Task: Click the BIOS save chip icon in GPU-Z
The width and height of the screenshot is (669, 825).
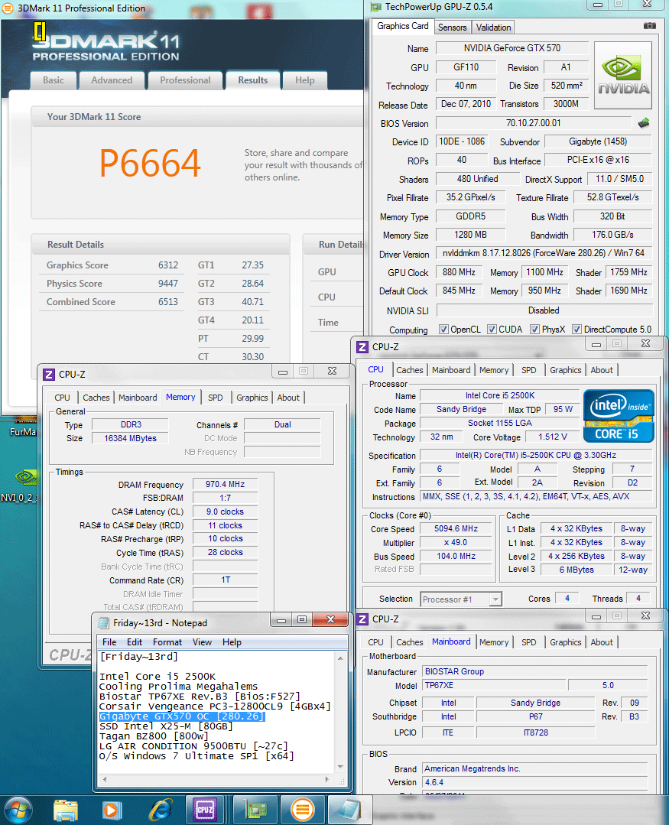Action: 644,123
